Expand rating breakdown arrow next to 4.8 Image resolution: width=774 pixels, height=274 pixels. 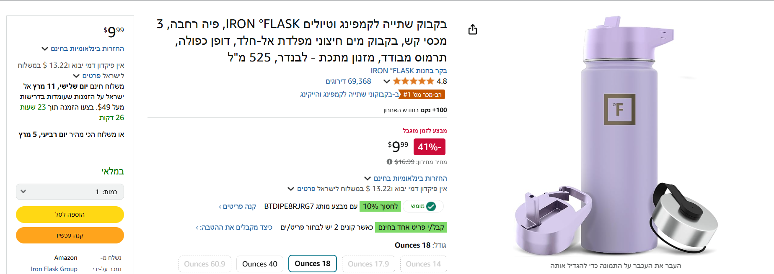tap(387, 81)
